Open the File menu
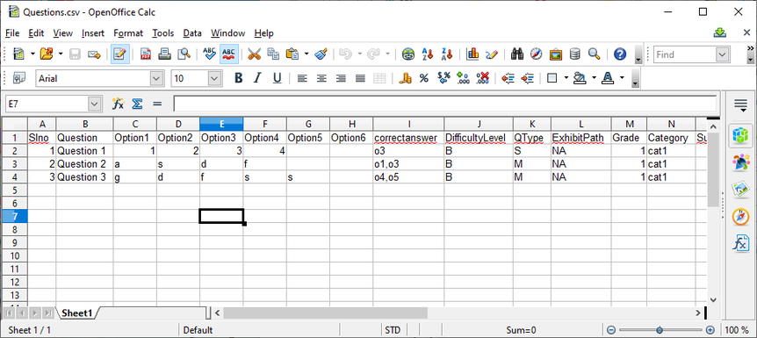 click(12, 33)
